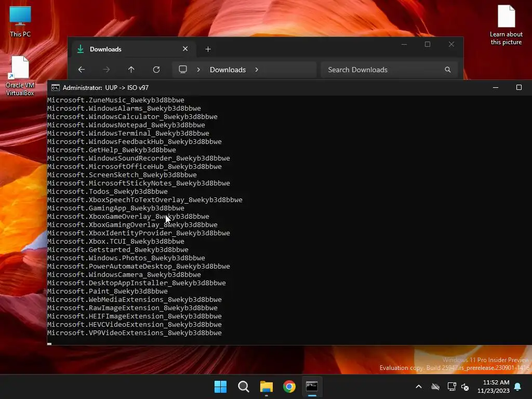Click the command prompt window title icon

point(55,87)
